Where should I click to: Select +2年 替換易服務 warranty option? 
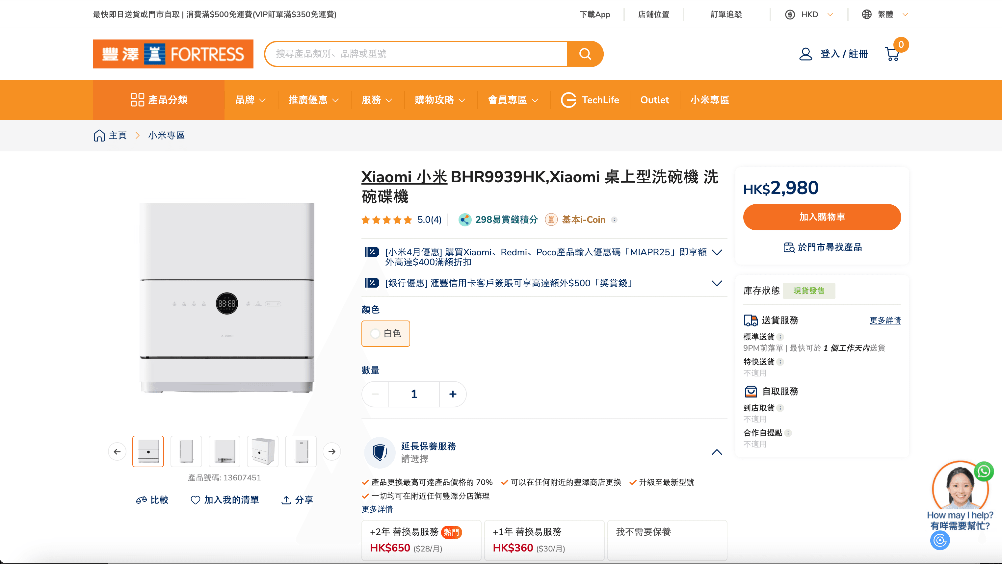coord(421,540)
